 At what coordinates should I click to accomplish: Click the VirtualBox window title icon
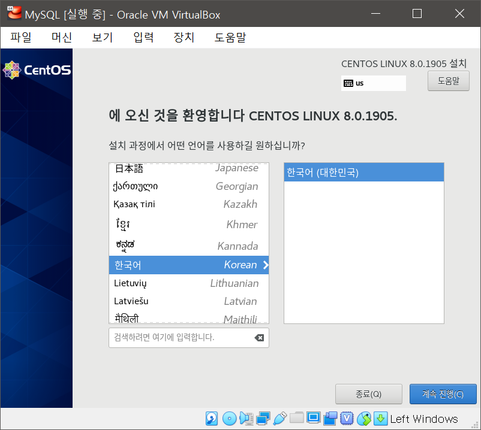click(14, 13)
